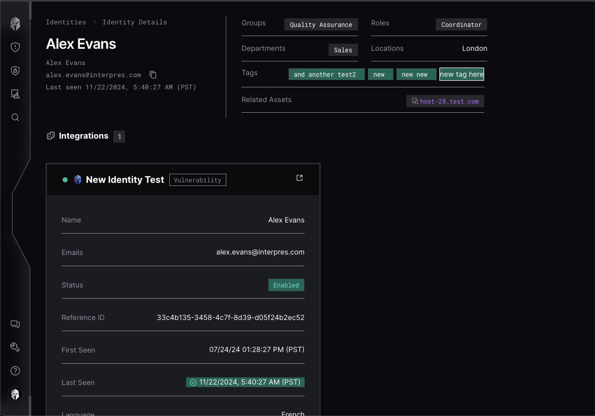Open the shield lock sidebar icon
The width and height of the screenshot is (595, 416).
[x=15, y=71]
